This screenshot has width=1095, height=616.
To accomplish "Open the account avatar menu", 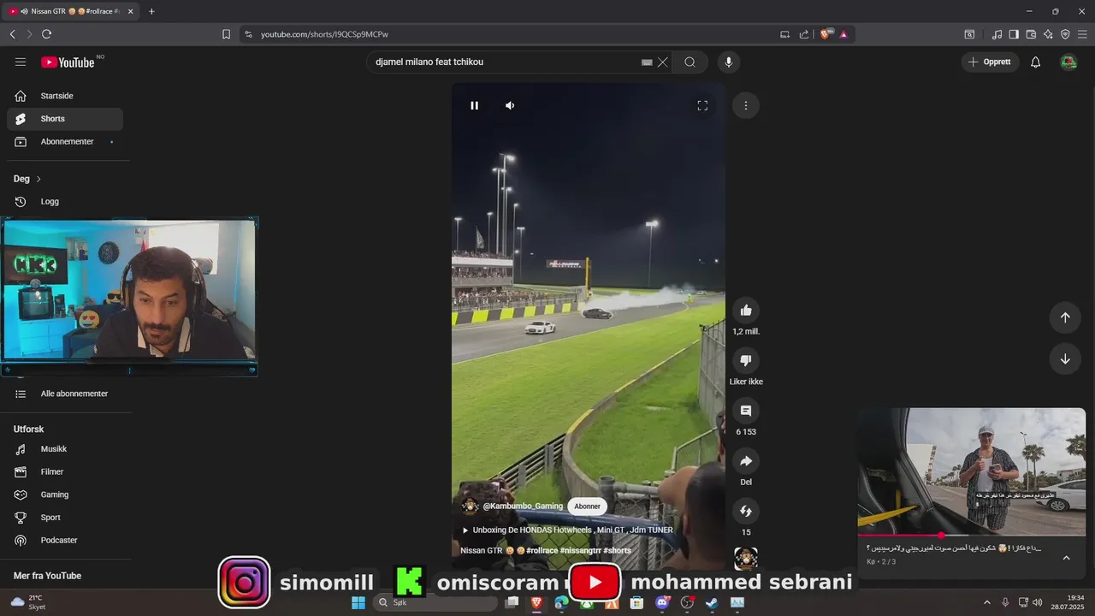I will point(1068,62).
